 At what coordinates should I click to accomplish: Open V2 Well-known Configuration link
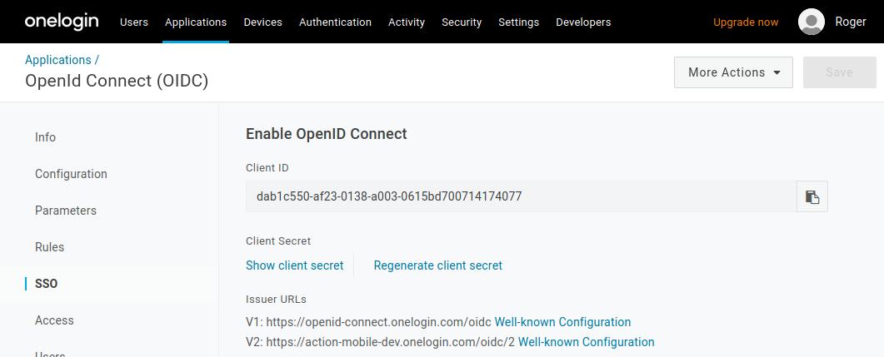click(587, 342)
